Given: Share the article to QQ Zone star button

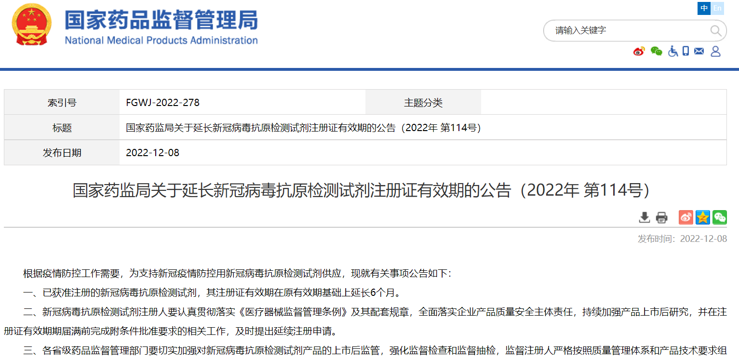Looking at the screenshot, I should (x=703, y=217).
